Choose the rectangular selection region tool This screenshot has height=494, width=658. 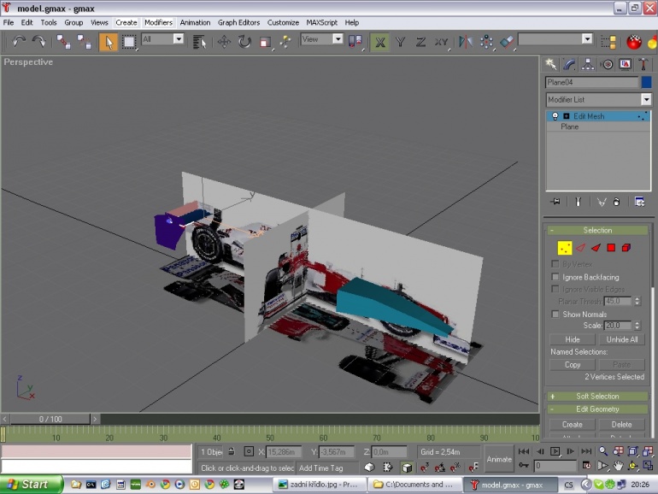tap(129, 42)
